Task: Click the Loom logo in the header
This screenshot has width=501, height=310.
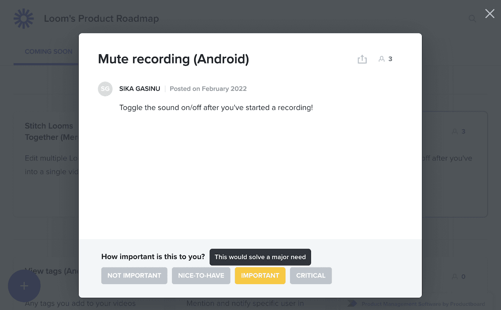Action: [x=24, y=18]
